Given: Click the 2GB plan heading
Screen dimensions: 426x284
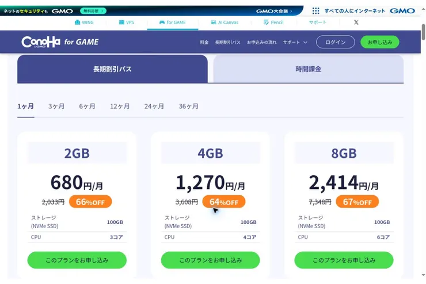Looking at the screenshot, I should pos(77,153).
